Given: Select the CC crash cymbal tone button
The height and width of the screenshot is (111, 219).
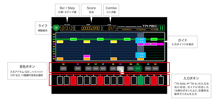Looking at the screenshot, I should 148,68.
